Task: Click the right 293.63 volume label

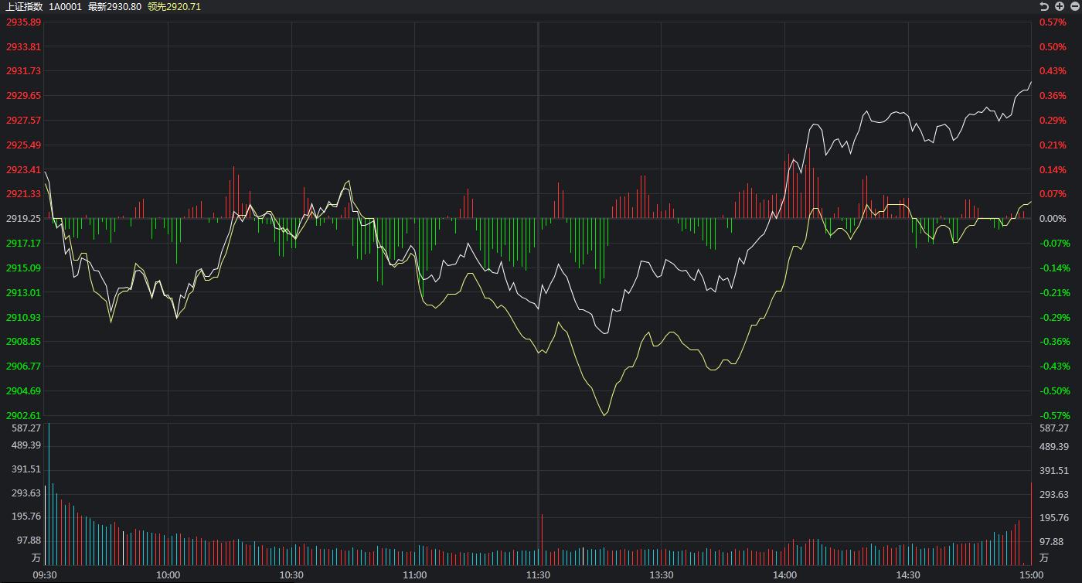Action: (x=1054, y=495)
